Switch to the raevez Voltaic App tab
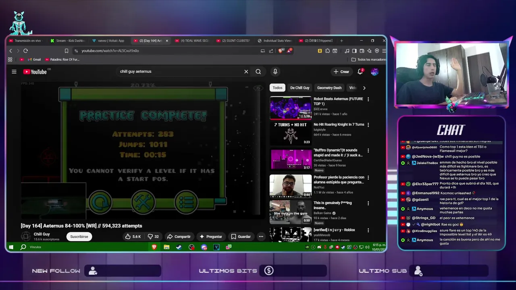 [108, 41]
